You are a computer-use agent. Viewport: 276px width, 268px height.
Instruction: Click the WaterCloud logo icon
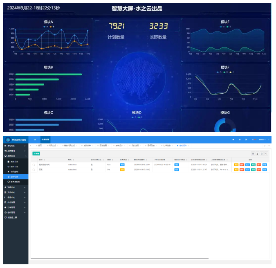[x=8, y=140]
